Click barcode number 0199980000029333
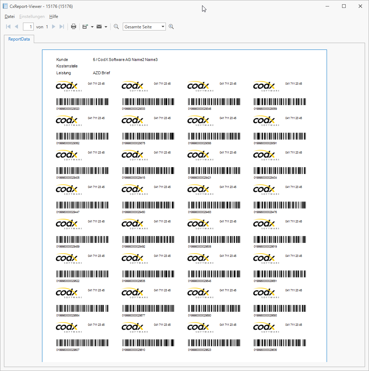The height and width of the screenshot is (371, 369). point(134,109)
